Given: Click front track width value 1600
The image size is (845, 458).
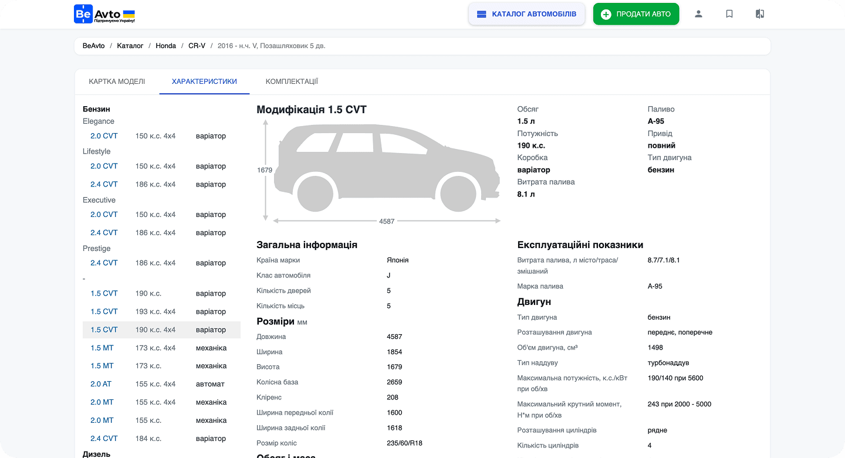Looking at the screenshot, I should [395, 413].
